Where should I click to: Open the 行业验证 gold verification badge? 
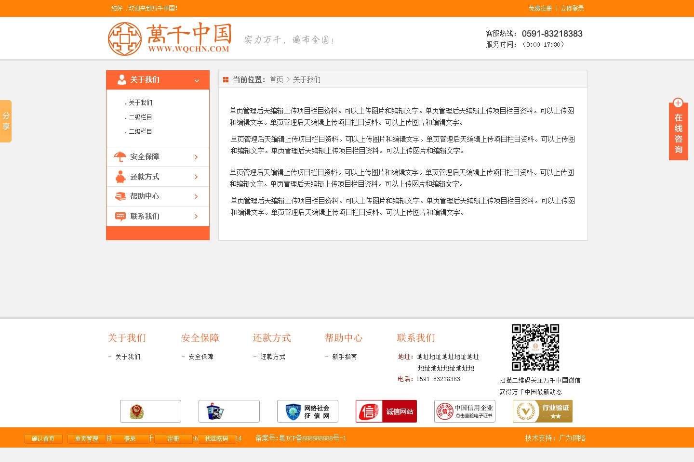click(543, 411)
